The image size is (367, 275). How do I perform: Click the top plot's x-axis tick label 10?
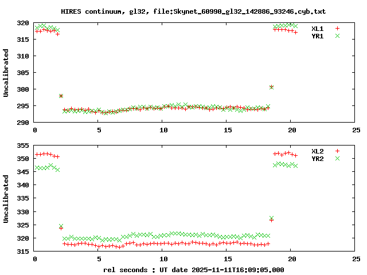coord(163,130)
